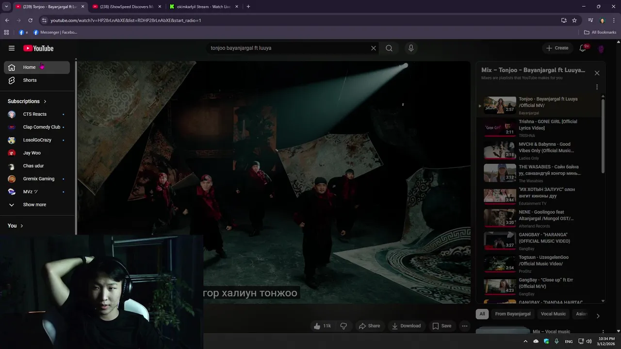Image resolution: width=621 pixels, height=349 pixels.
Task: Play Togtuun - UzesgelenGoo from the mix
Action: tap(539, 264)
